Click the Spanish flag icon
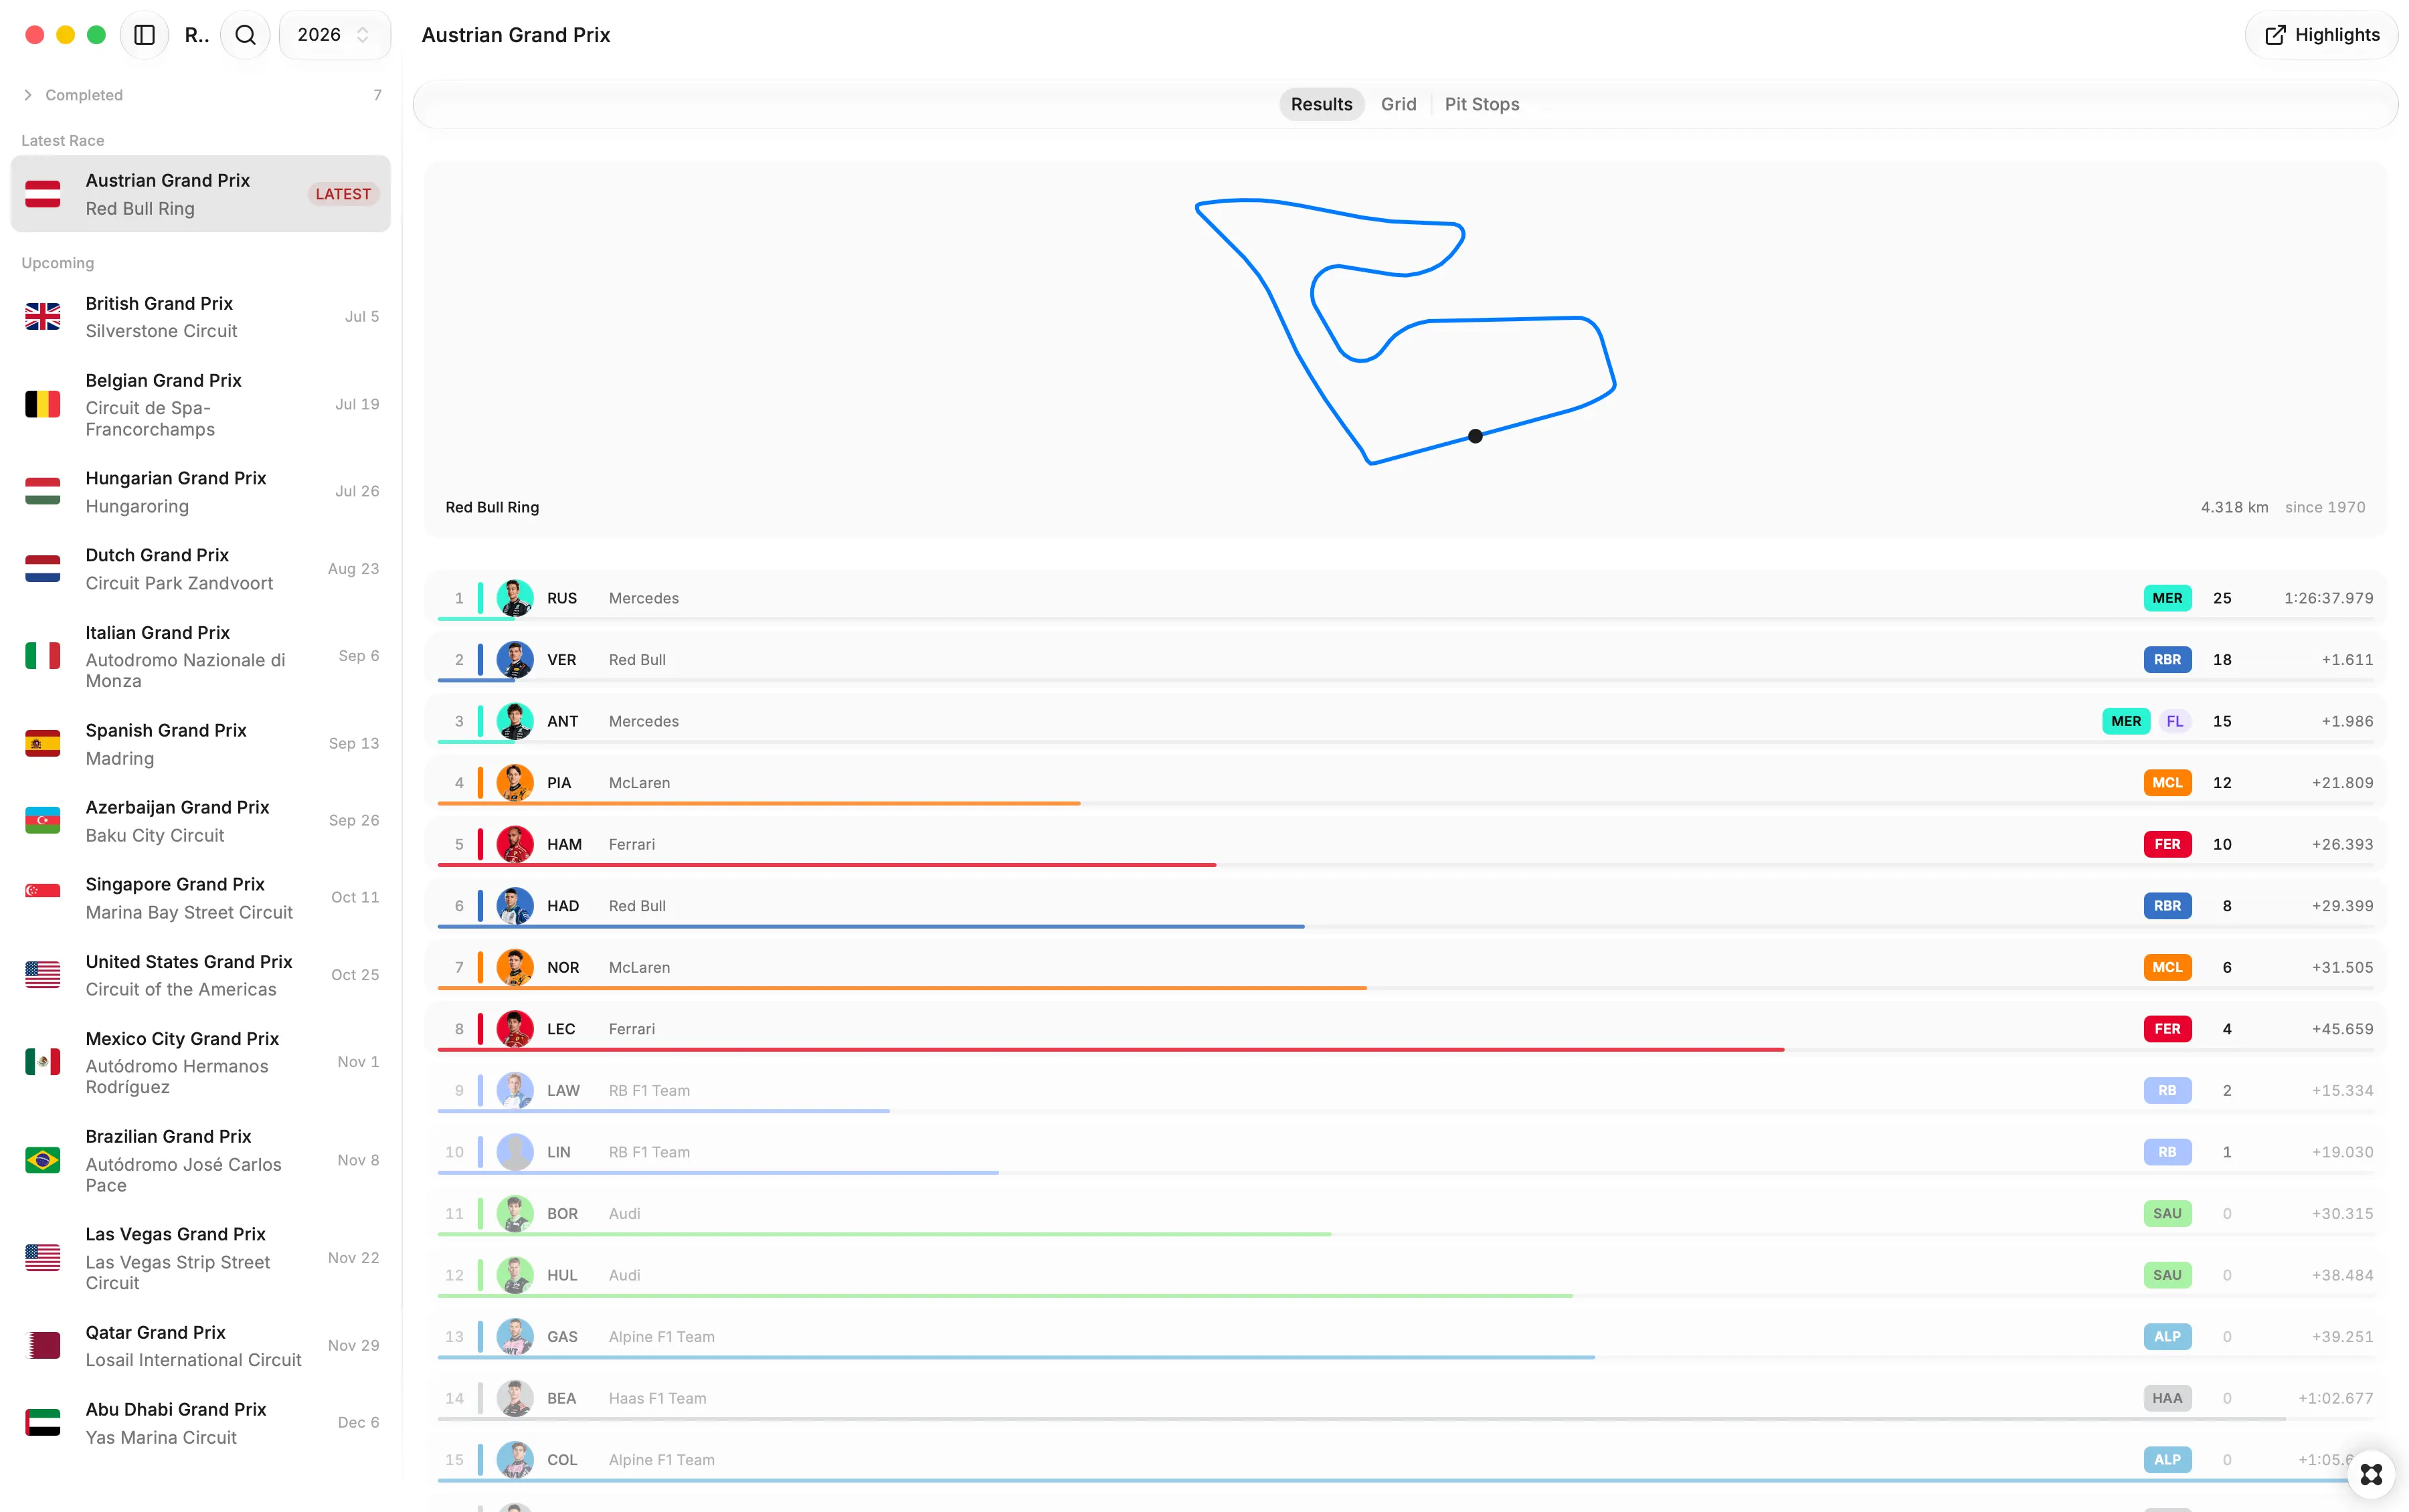Viewport: 2409px width, 1512px height. coord(43,744)
